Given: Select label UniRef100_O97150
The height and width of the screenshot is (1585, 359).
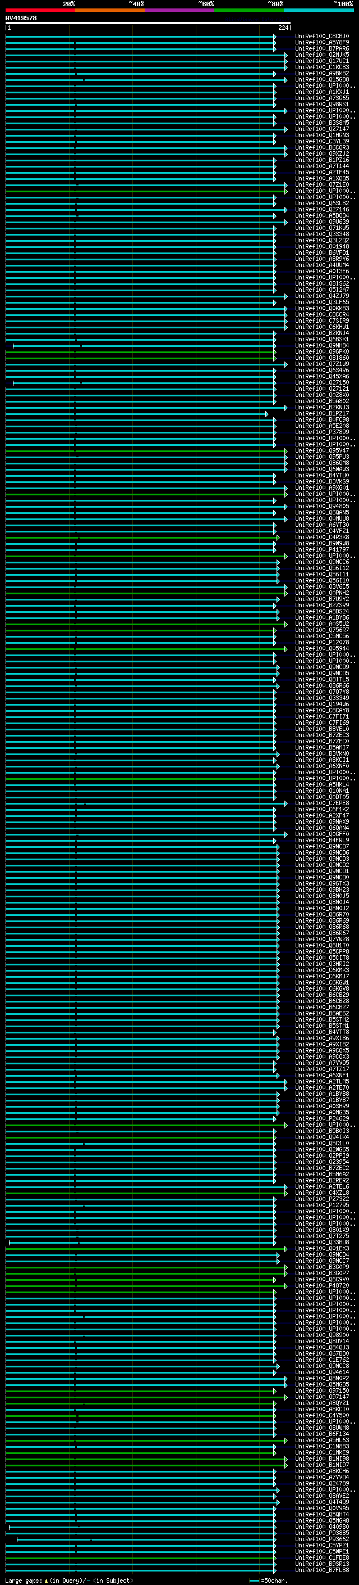Looking at the screenshot, I should pyautogui.click(x=322, y=1390).
